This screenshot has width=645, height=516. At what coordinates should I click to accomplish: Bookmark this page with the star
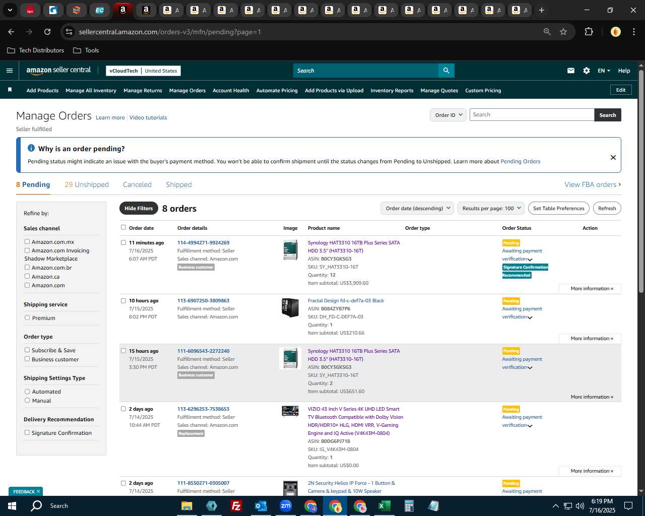[563, 32]
